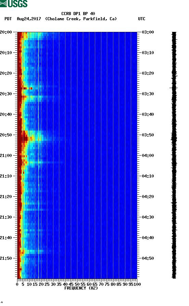This screenshot has width=189, height=306.
Task: Click the 'UTC' timezone label
Action: point(142,19)
